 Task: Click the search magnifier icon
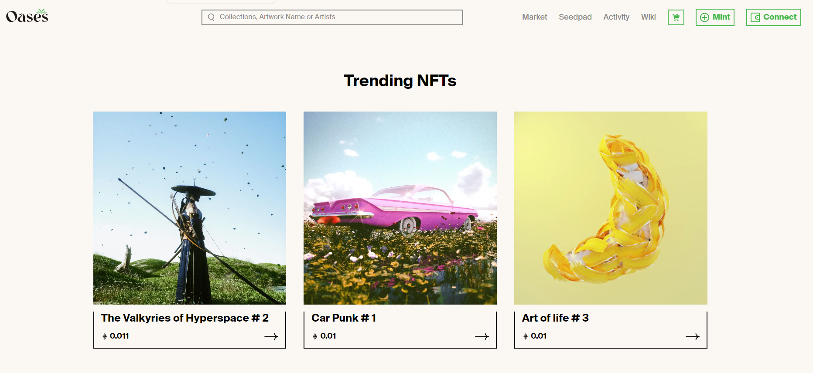click(211, 17)
